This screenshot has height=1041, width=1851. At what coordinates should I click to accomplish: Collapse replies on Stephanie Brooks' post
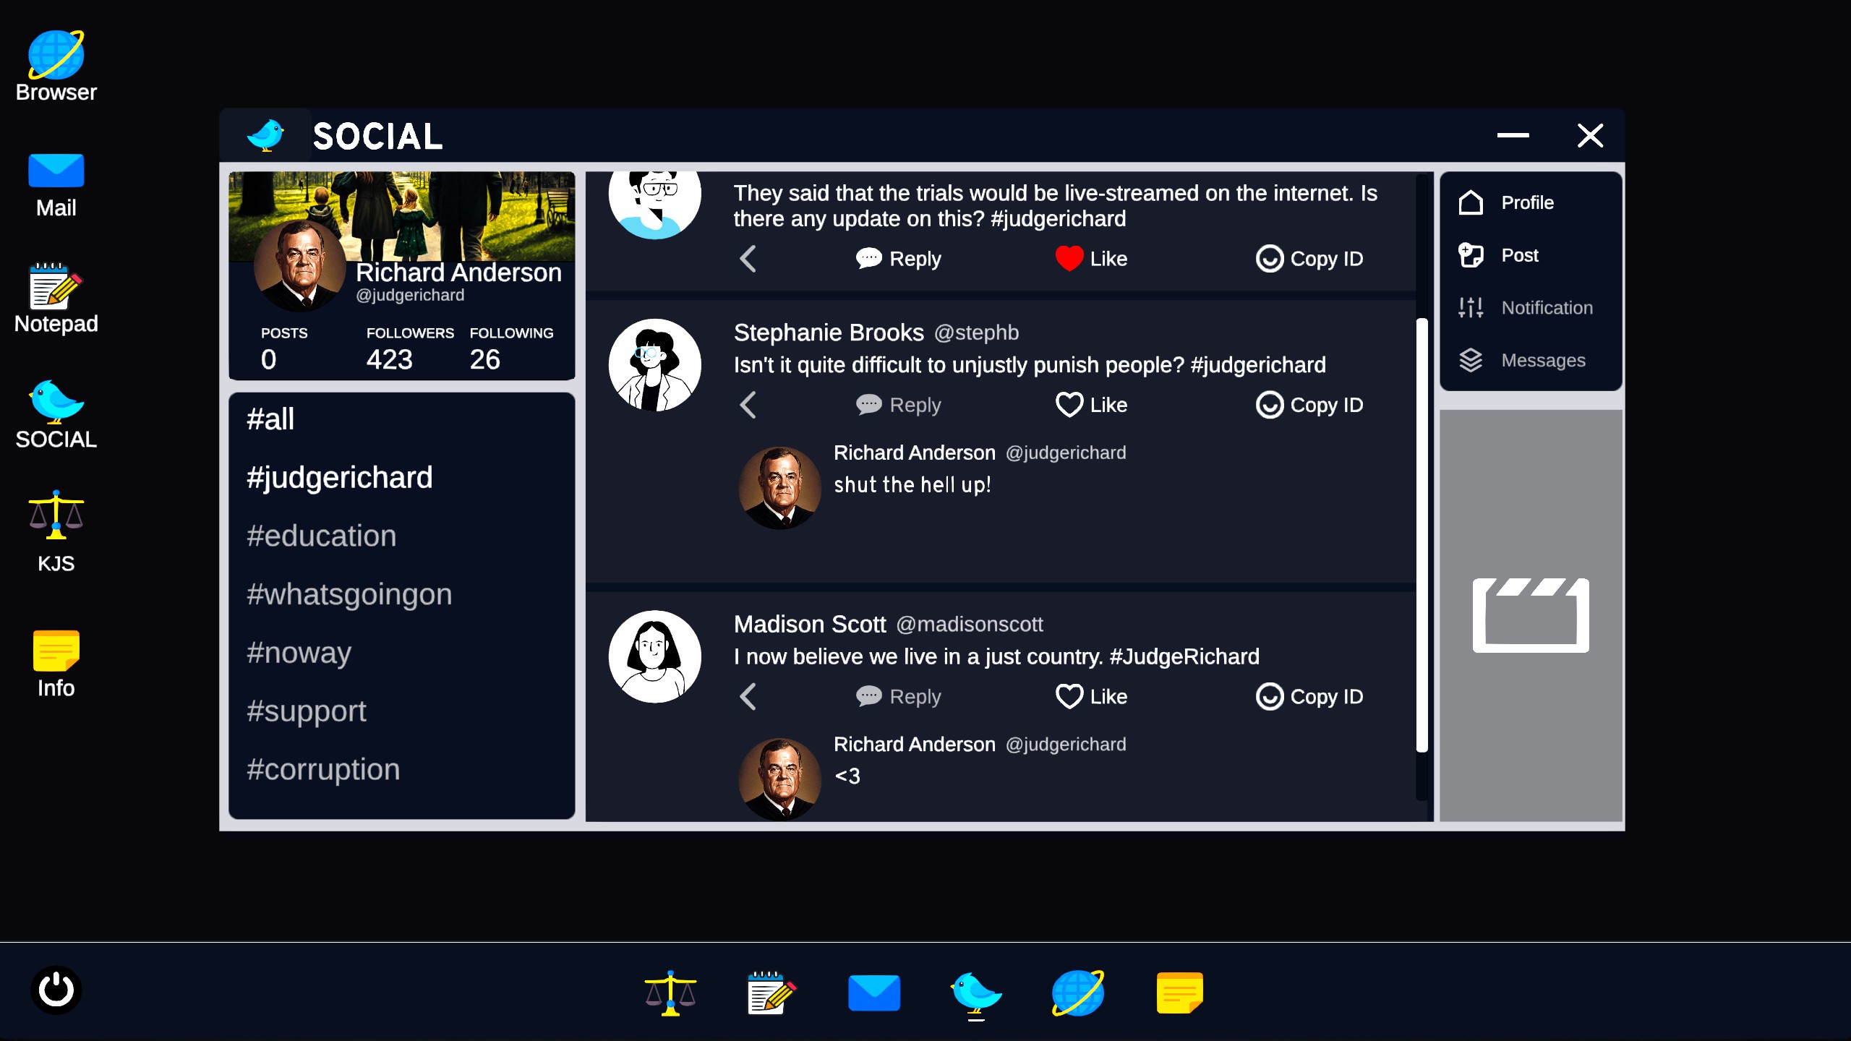click(748, 405)
